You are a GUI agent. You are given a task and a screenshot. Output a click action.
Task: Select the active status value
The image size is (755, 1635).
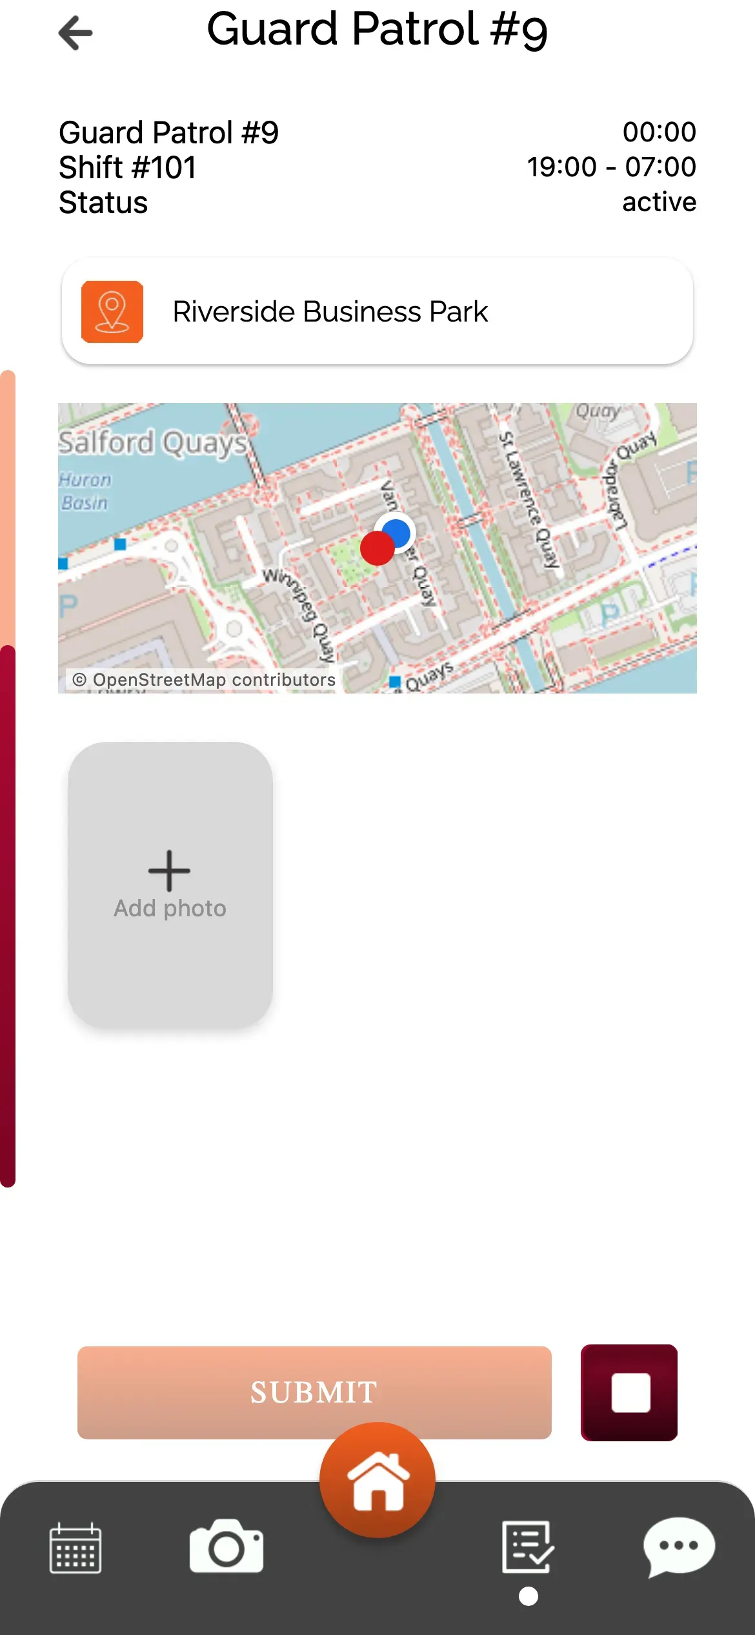(659, 202)
